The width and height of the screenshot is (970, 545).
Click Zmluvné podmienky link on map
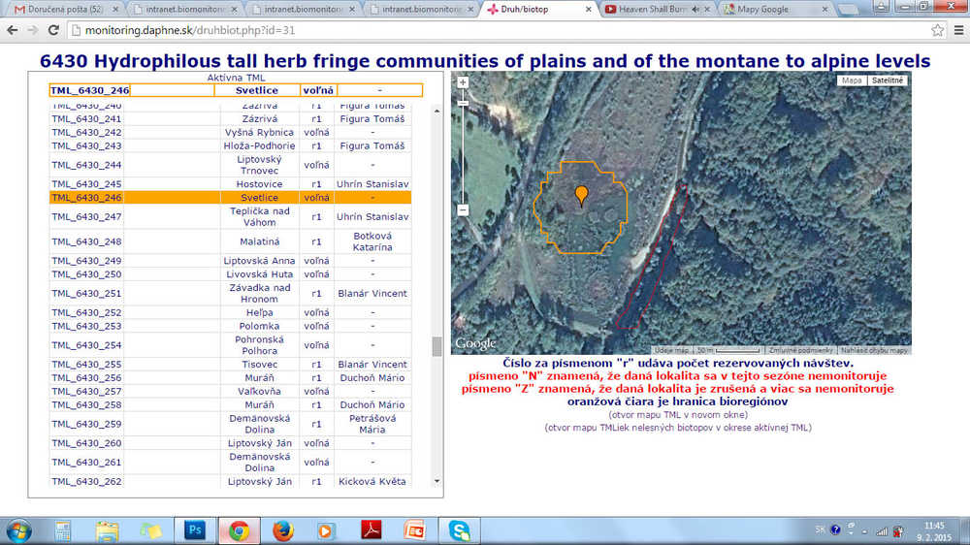click(x=800, y=350)
